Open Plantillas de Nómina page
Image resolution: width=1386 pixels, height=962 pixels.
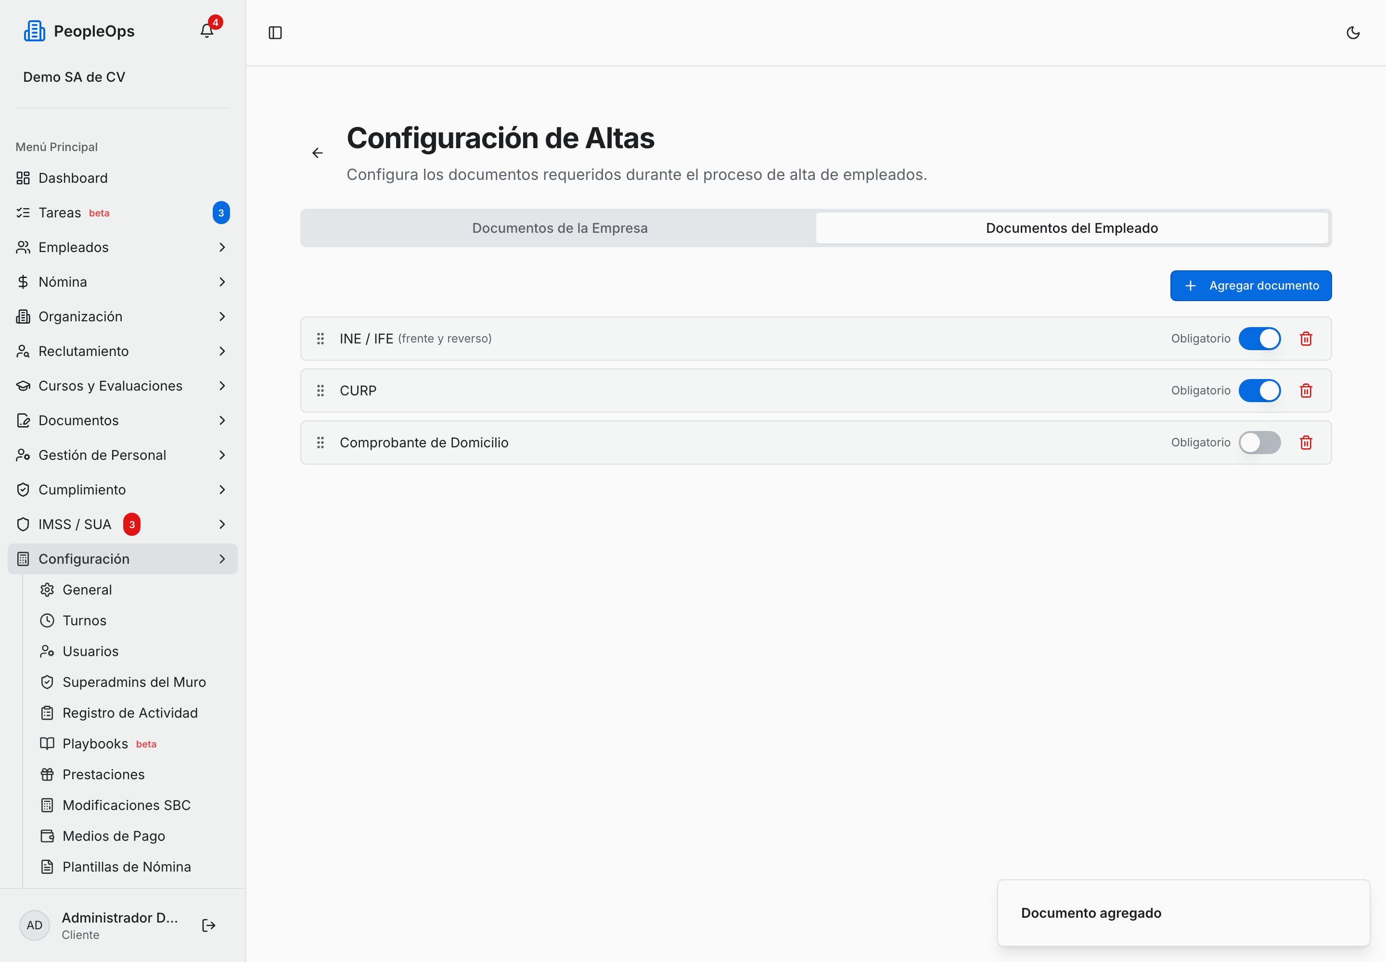click(127, 866)
